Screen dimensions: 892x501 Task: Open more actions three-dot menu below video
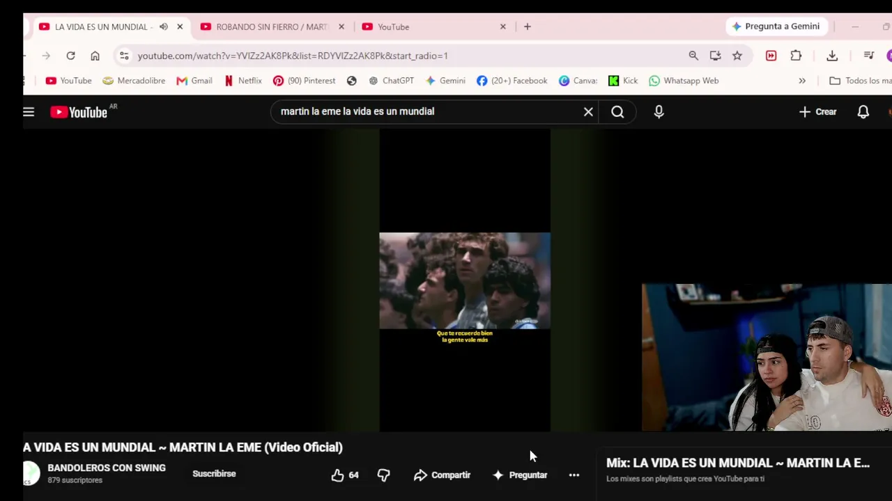tap(574, 475)
